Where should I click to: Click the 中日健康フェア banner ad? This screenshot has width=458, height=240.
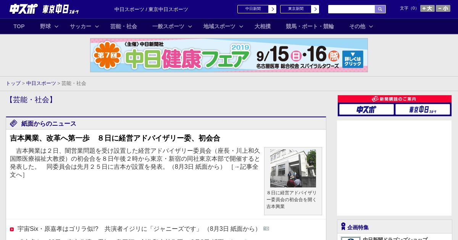point(229,55)
